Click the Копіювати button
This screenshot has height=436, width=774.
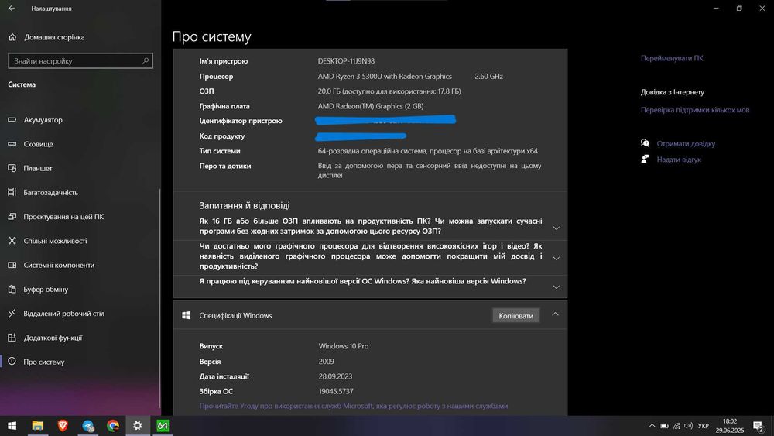coord(515,315)
